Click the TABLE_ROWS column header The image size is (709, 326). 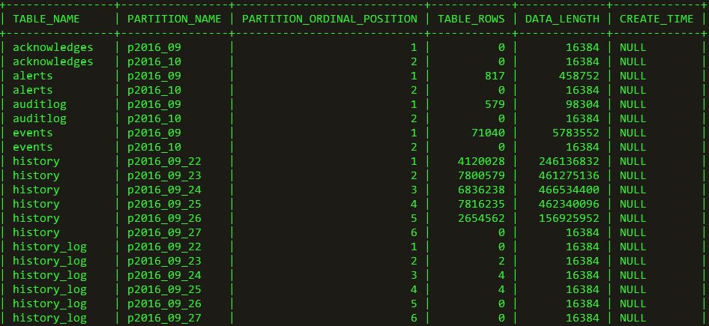click(471, 19)
